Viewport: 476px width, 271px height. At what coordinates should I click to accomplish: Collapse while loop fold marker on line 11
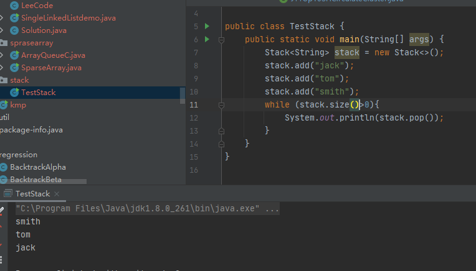(x=221, y=105)
